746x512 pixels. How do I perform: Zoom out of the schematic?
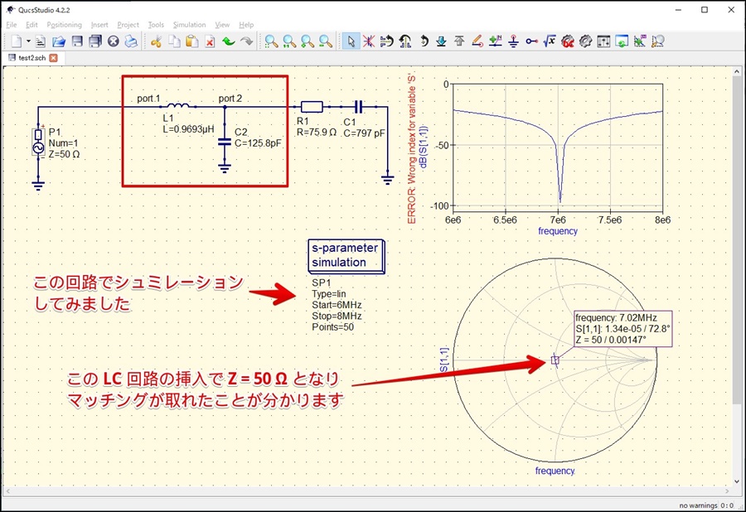(326, 41)
